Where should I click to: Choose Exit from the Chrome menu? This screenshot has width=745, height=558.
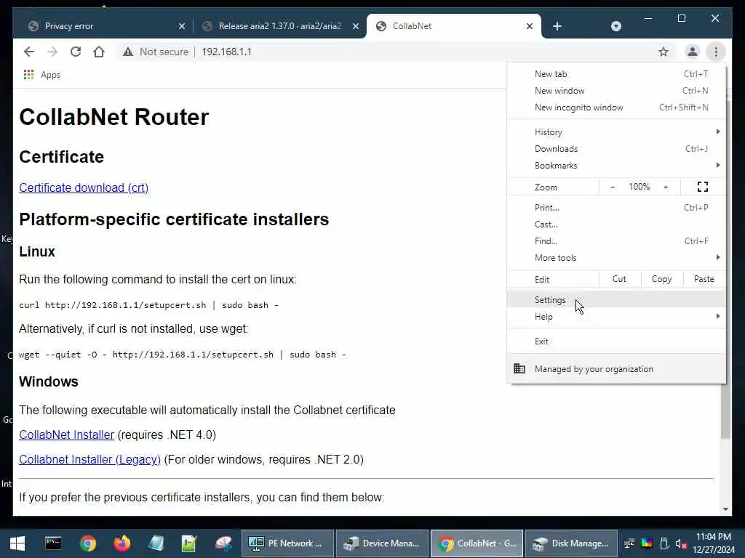[x=616, y=341]
